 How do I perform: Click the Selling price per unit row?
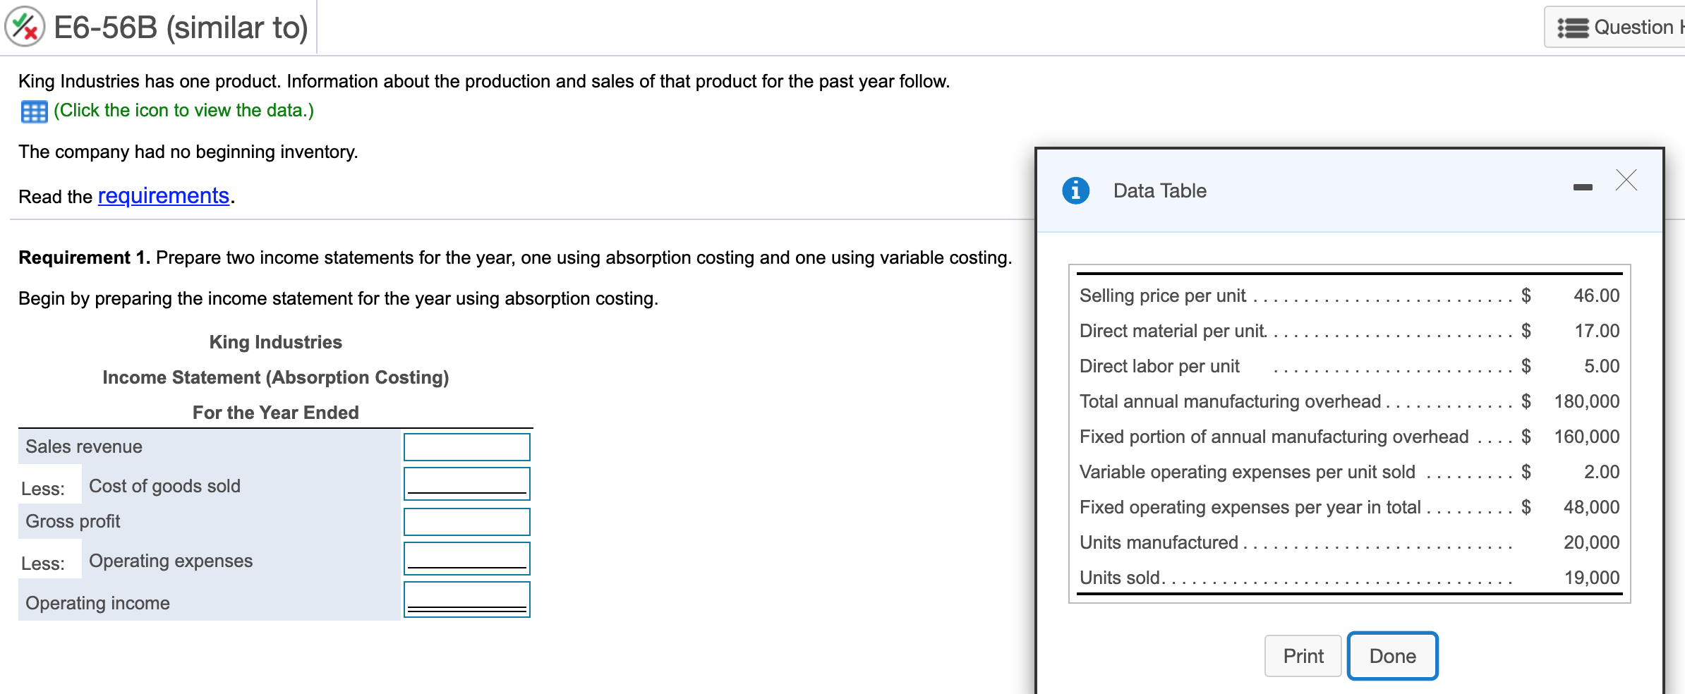pyautogui.click(x=1341, y=296)
